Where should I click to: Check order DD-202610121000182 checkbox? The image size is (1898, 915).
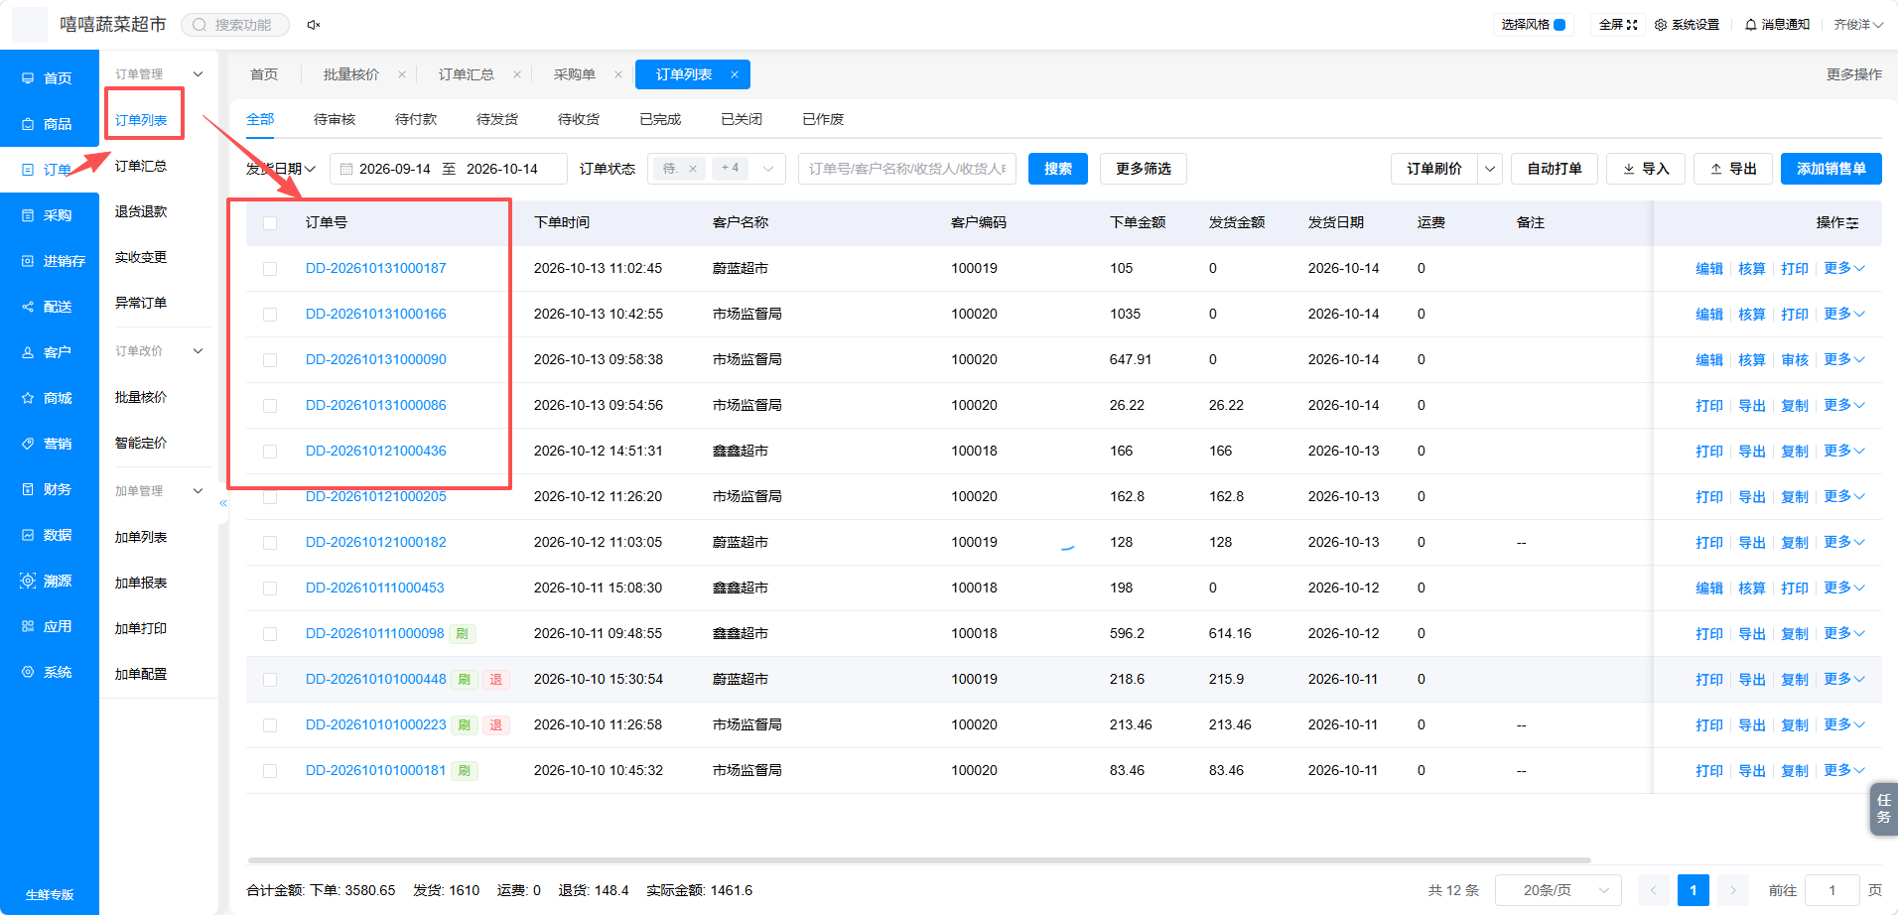pyautogui.click(x=270, y=543)
